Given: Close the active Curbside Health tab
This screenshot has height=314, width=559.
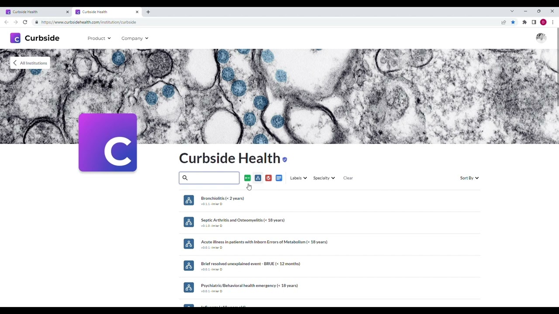Looking at the screenshot, I should [137, 12].
